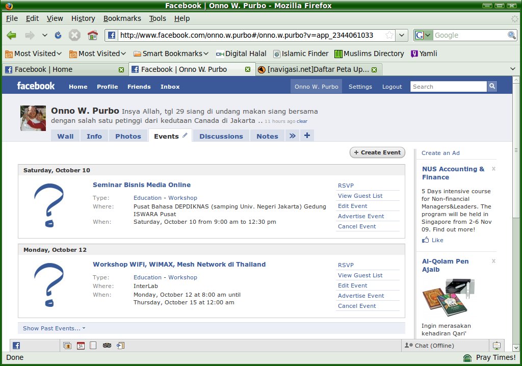Click the Facebook search magnifier icon
Image resolution: width=522 pixels, height=366 pixels.
point(492,87)
